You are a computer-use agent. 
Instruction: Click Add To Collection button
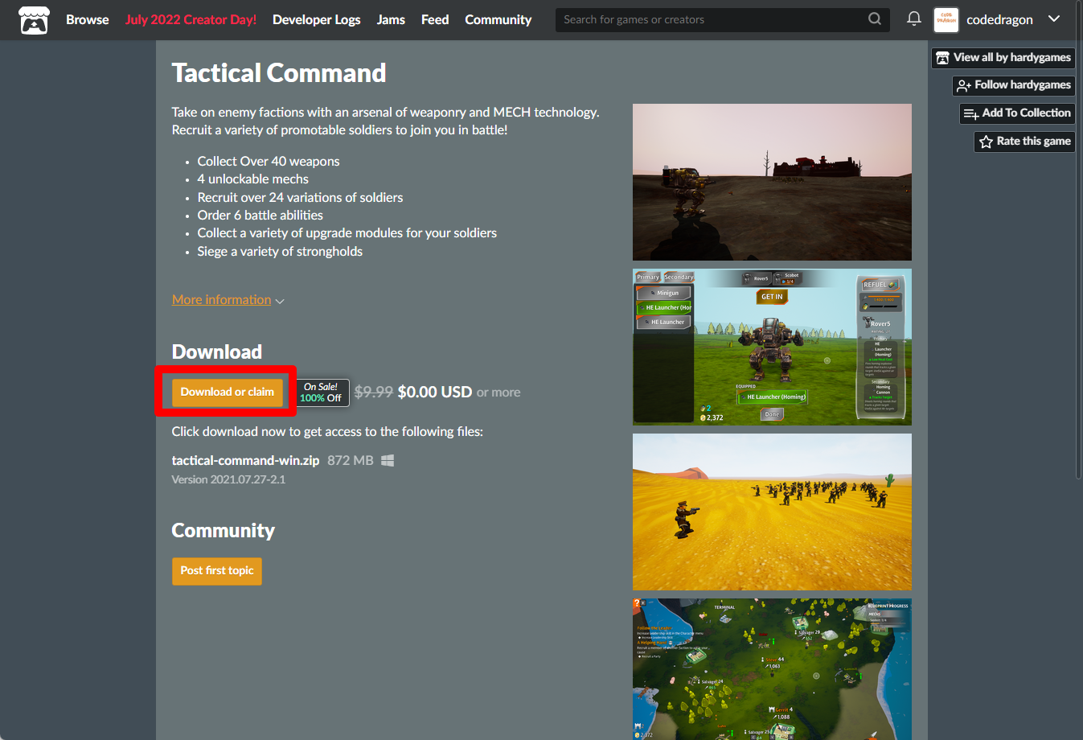(1017, 113)
